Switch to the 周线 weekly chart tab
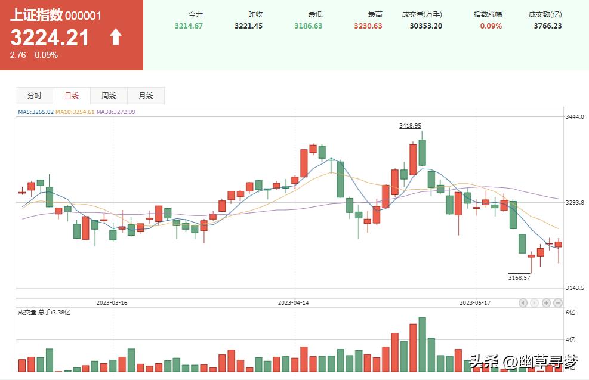This screenshot has width=589, height=380. point(108,95)
